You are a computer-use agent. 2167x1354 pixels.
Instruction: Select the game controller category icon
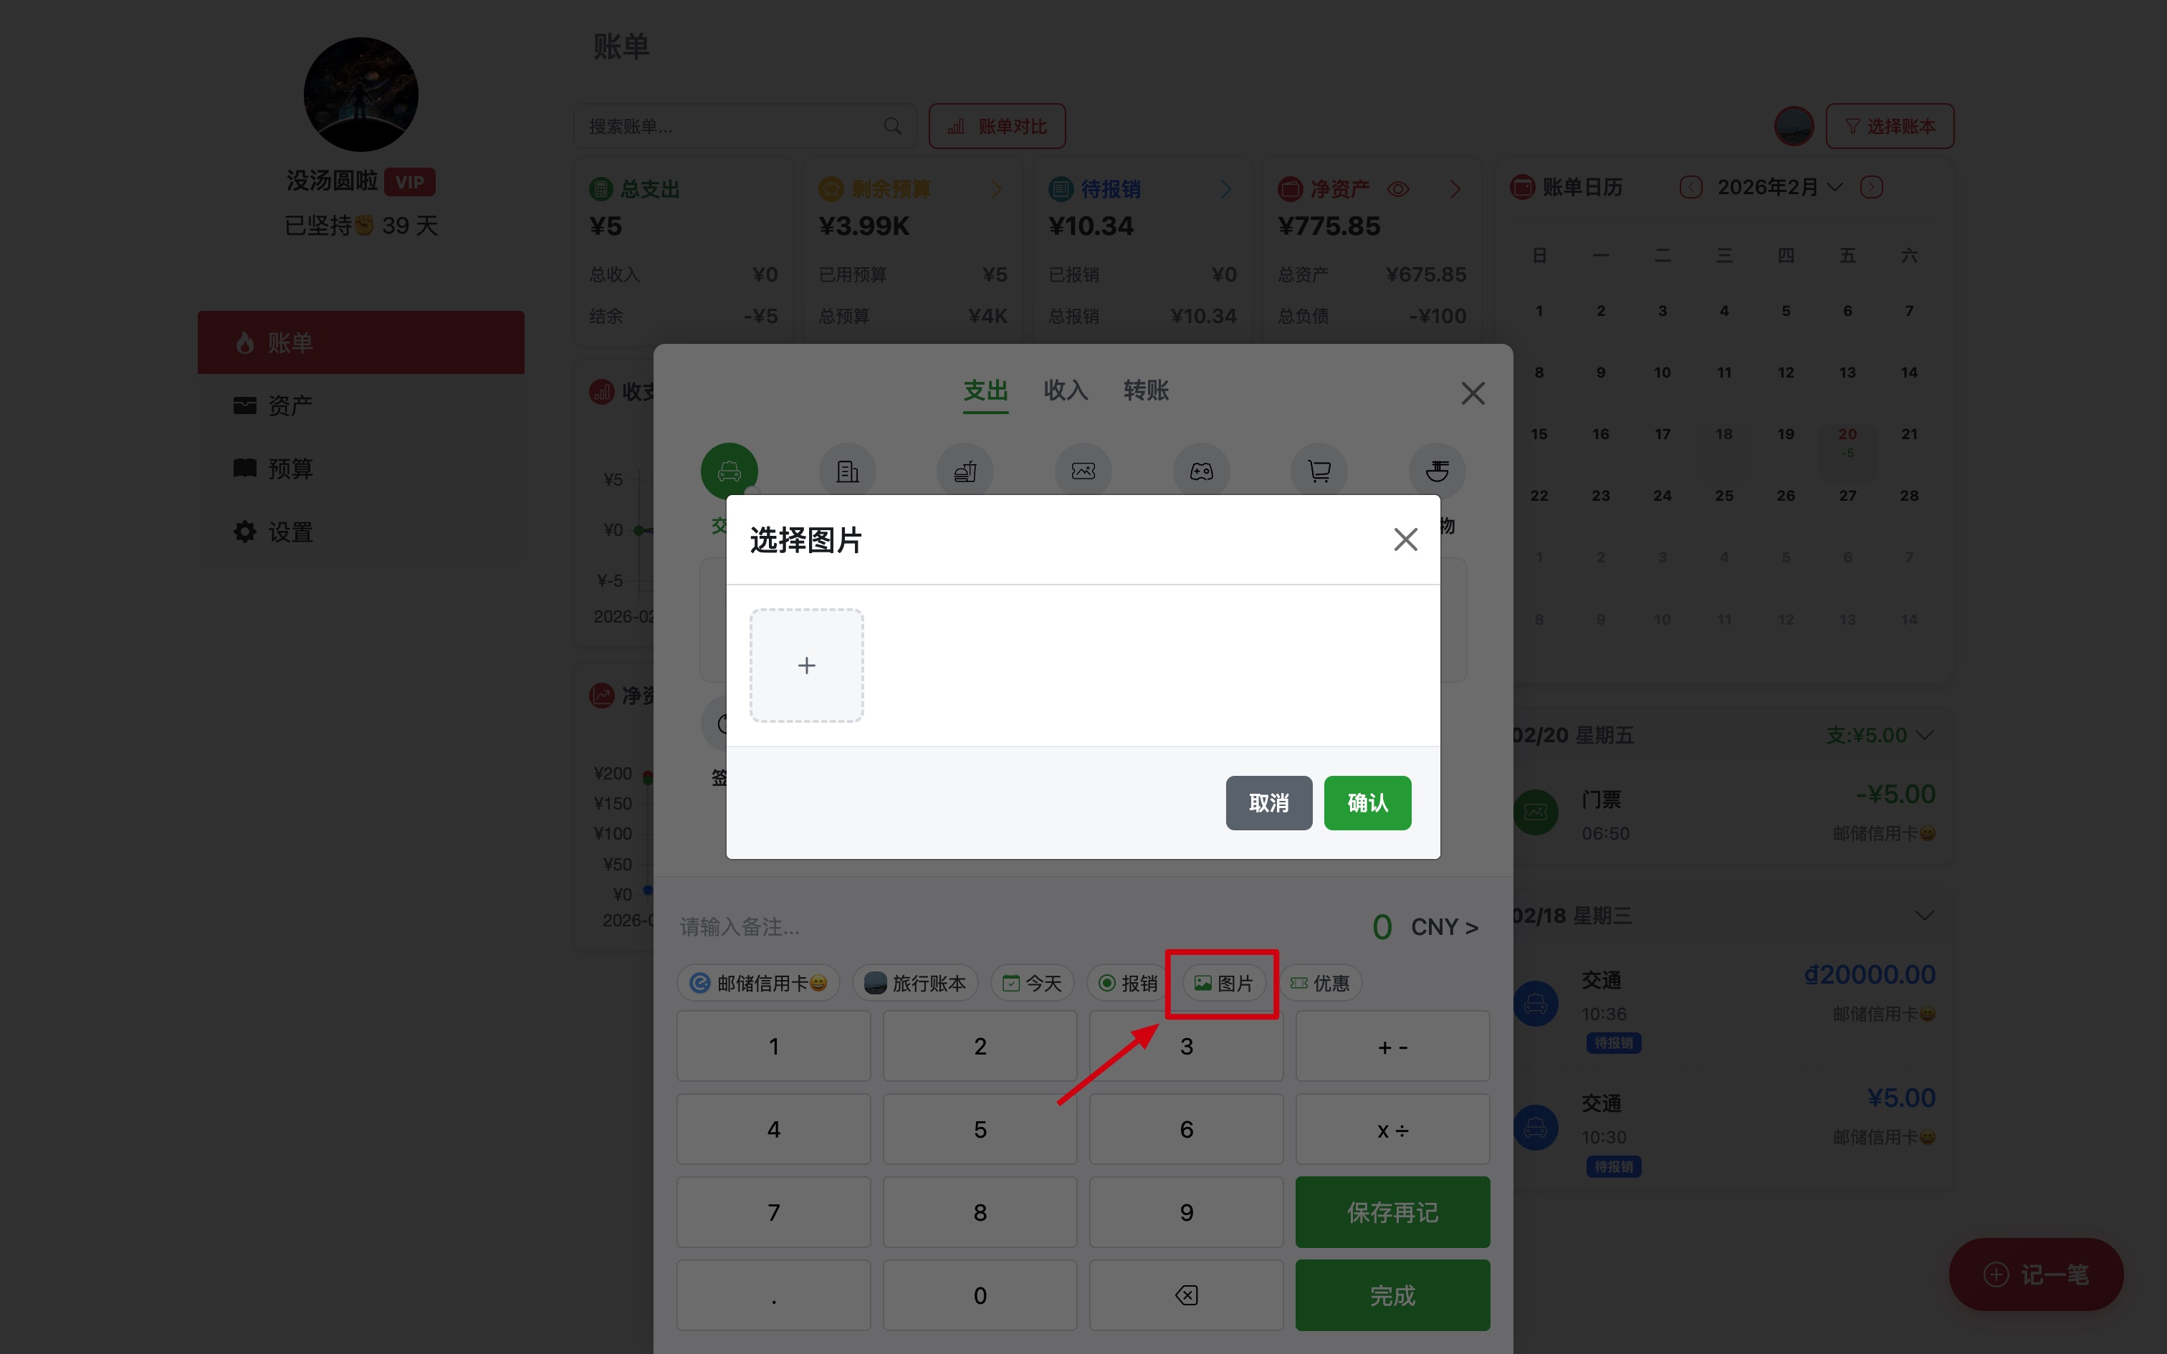pos(1201,470)
